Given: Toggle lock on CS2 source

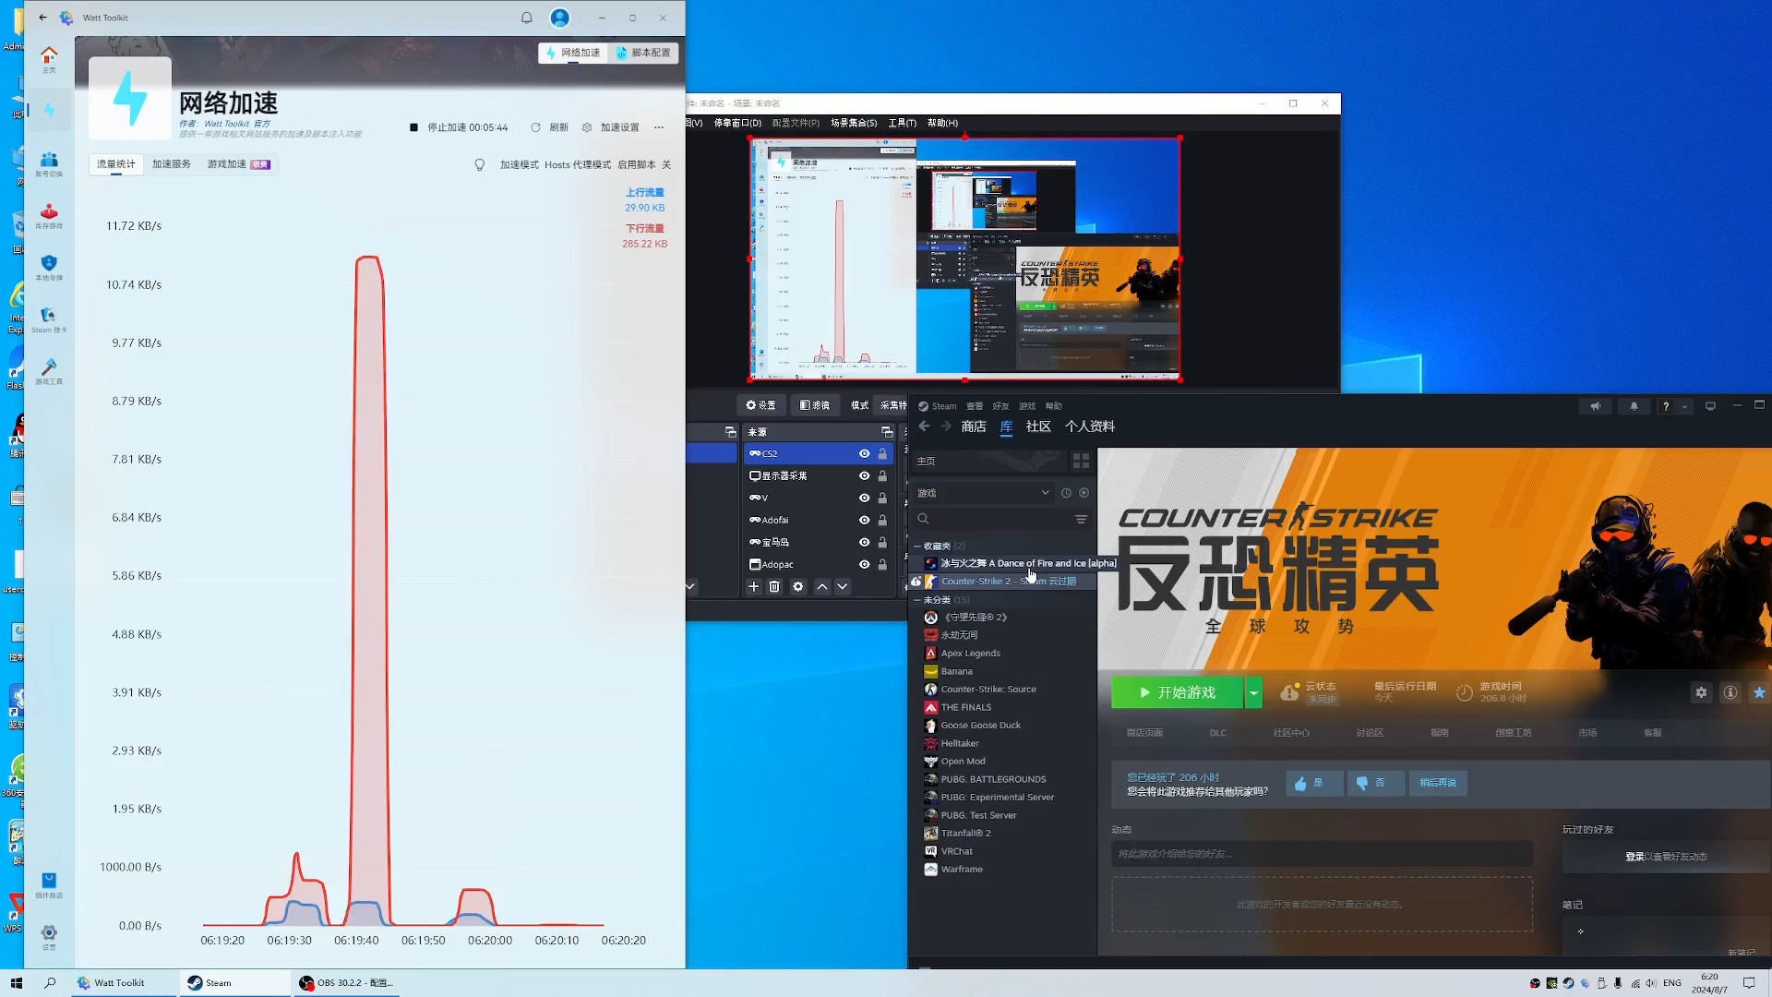Looking at the screenshot, I should (882, 453).
